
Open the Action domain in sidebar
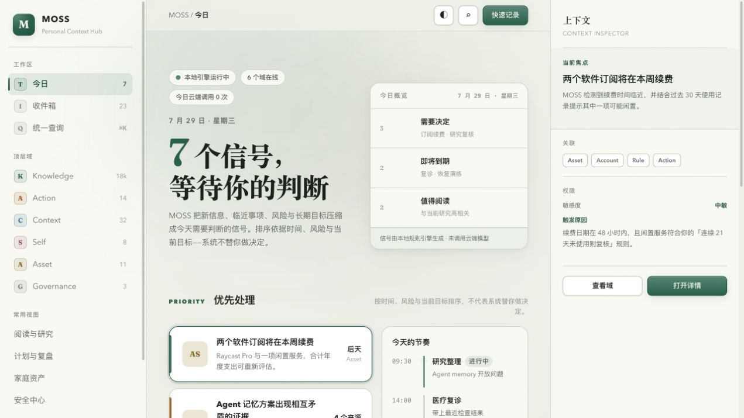(x=70, y=198)
